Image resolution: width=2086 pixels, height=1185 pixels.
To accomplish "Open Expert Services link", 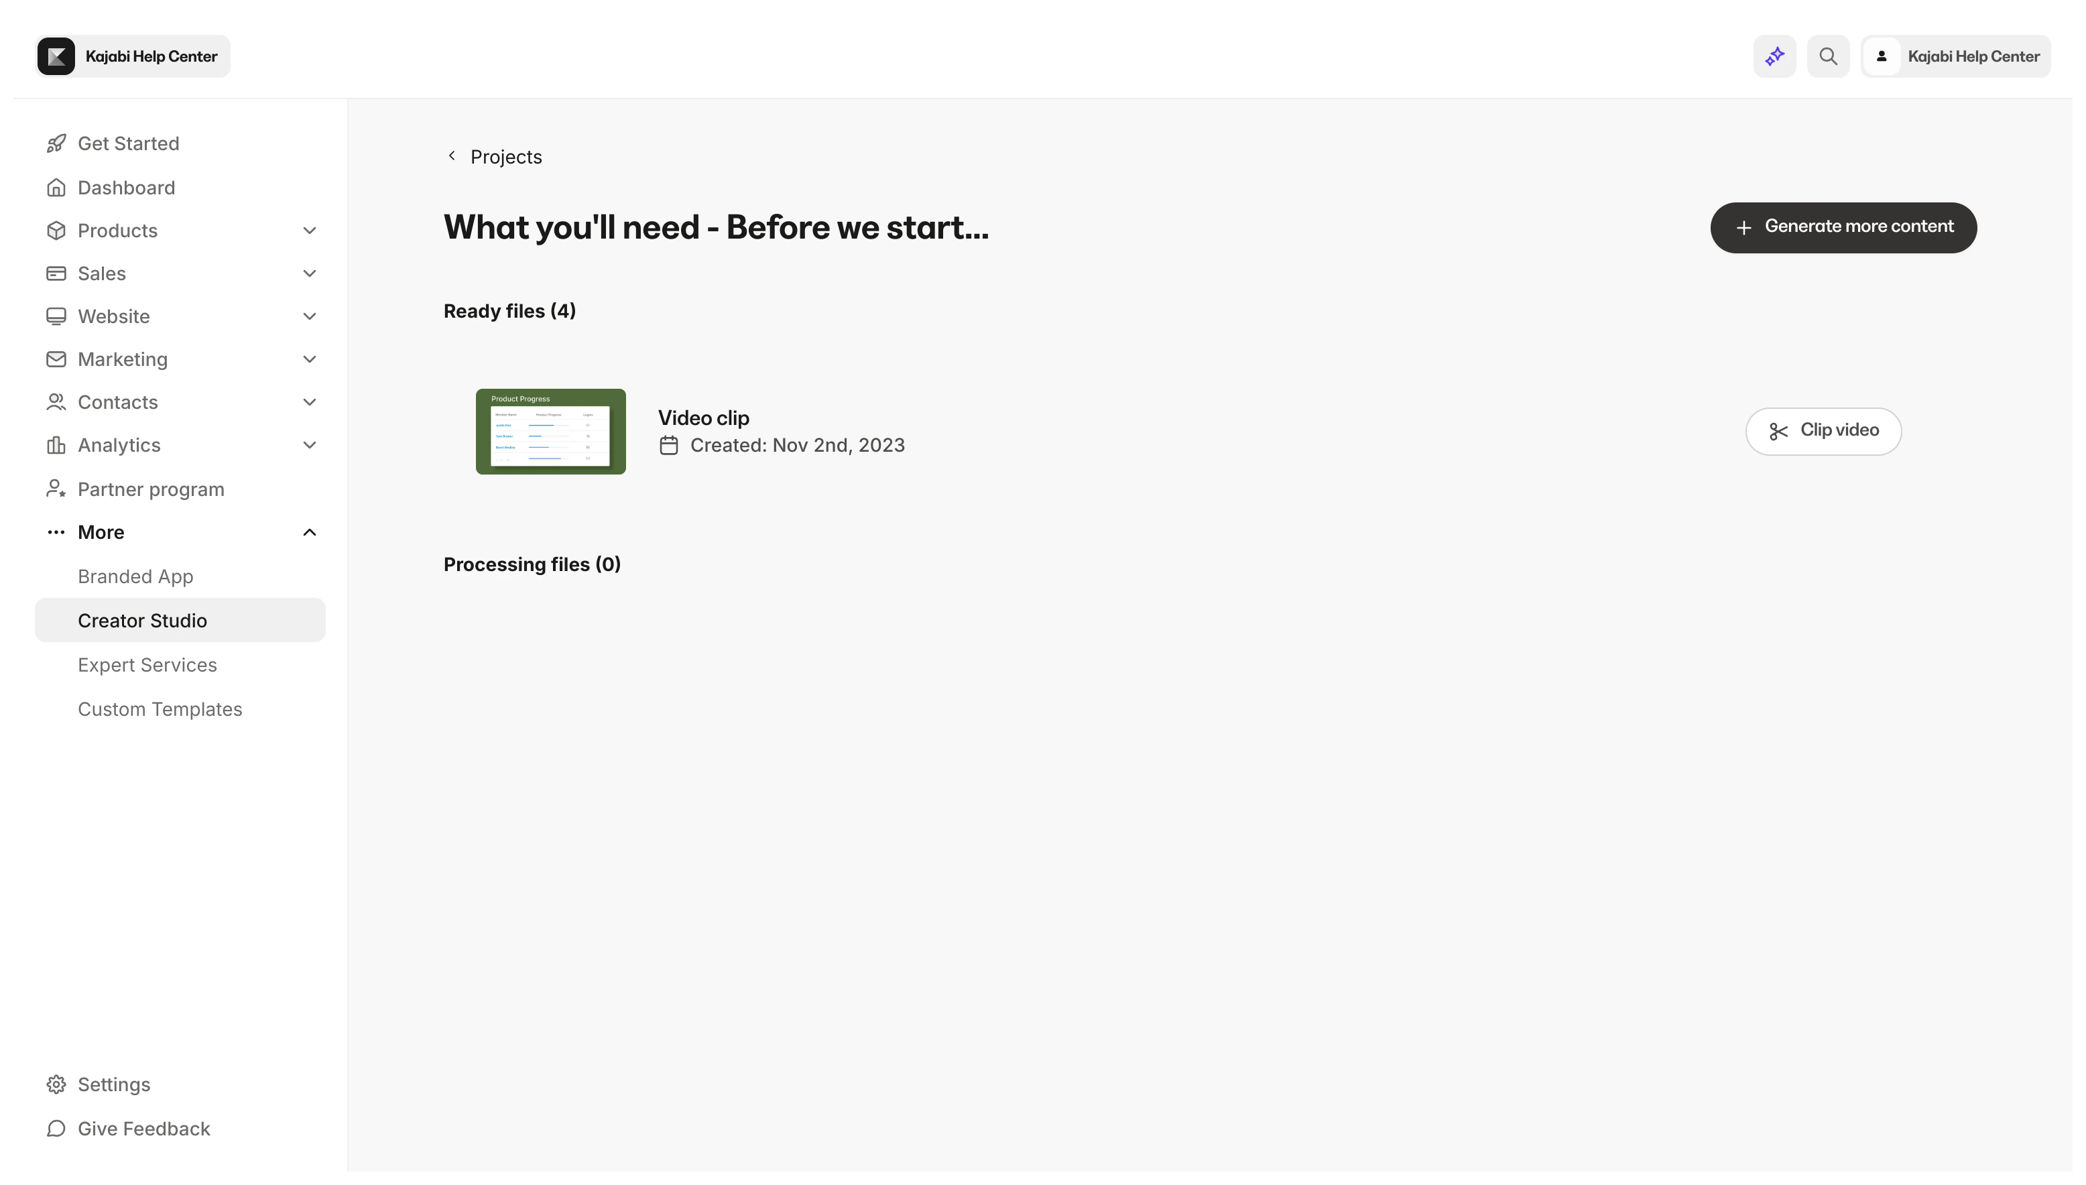I will tap(147, 665).
